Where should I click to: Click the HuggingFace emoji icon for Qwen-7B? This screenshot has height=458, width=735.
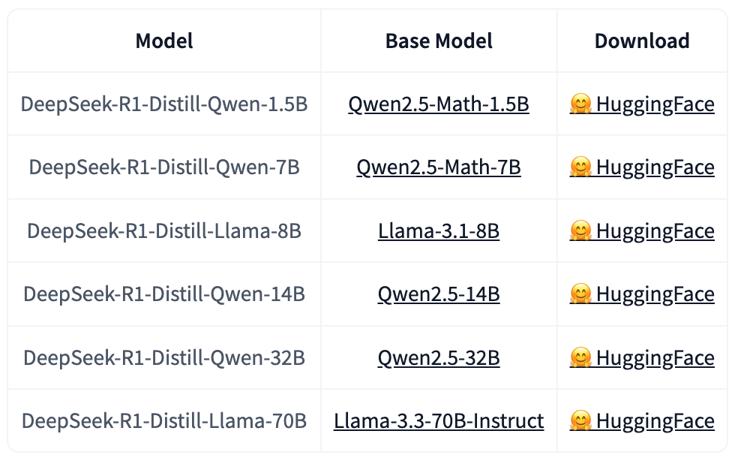click(x=581, y=167)
